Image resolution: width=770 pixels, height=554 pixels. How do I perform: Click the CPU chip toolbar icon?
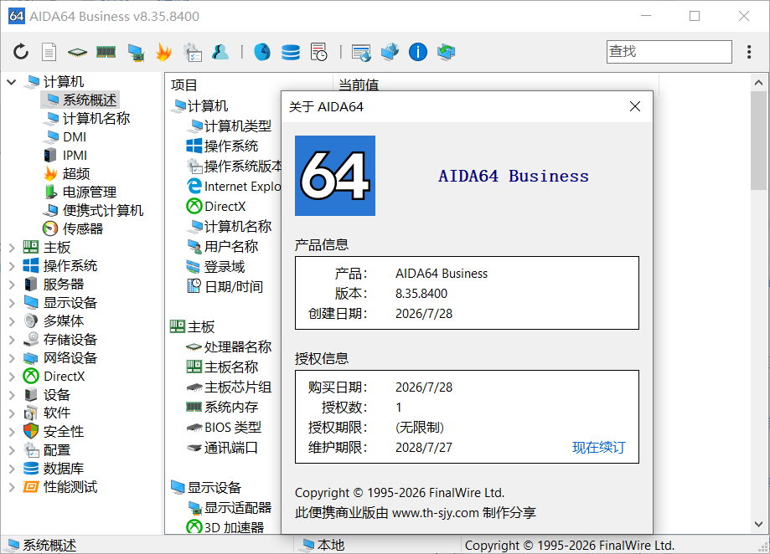(77, 52)
